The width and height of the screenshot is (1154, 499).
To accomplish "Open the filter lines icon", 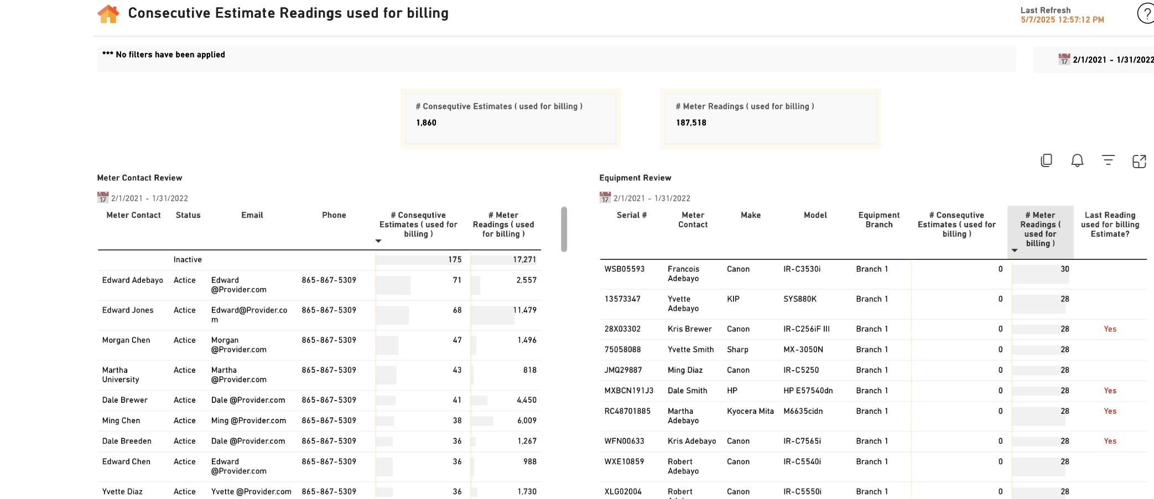I will [1108, 160].
